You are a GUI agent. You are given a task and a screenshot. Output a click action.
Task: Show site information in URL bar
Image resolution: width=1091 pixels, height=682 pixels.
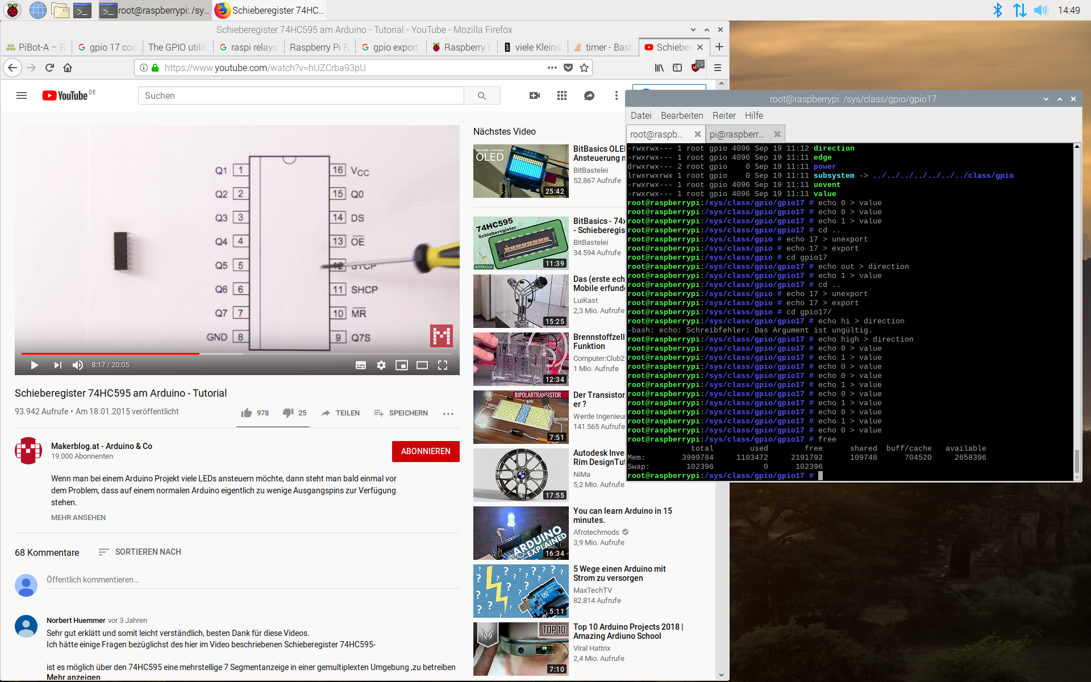point(144,68)
